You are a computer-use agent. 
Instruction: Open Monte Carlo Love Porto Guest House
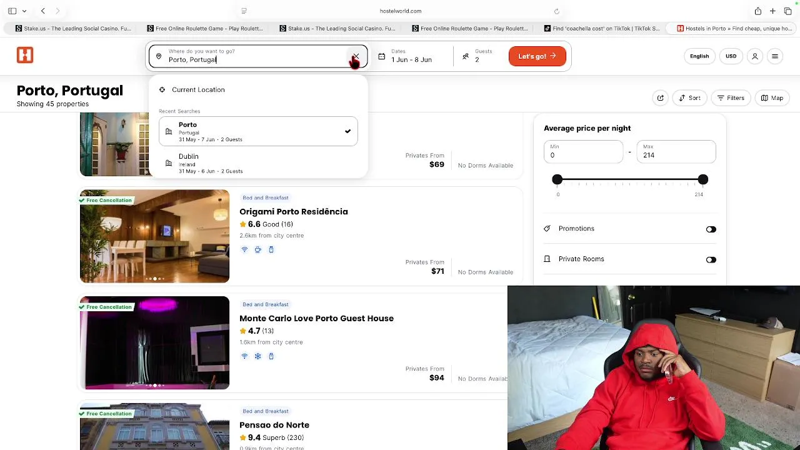[316, 318]
